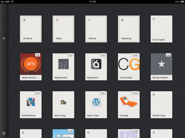Open the AppleInsider feed card
This screenshot has height=138, width=185.
pos(63,67)
